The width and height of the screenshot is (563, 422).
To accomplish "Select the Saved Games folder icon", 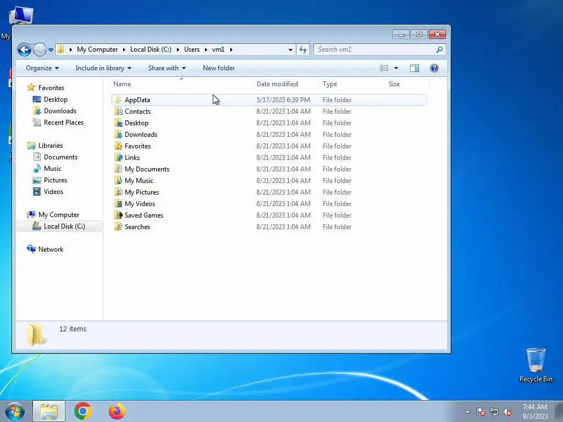I will click(x=118, y=215).
